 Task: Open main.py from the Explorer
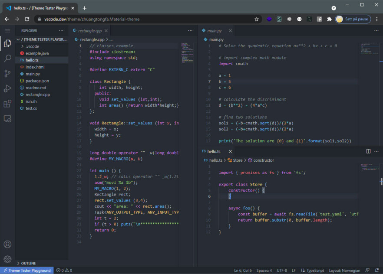point(42,74)
